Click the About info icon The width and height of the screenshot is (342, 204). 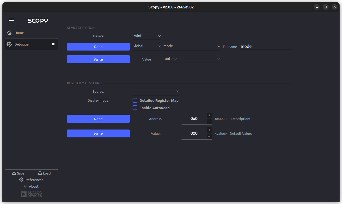point(26,186)
